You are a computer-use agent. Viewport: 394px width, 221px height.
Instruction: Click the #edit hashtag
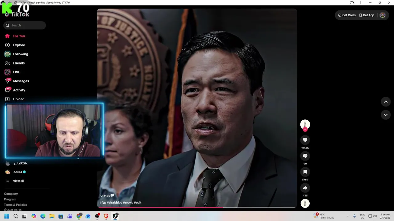[138, 203]
